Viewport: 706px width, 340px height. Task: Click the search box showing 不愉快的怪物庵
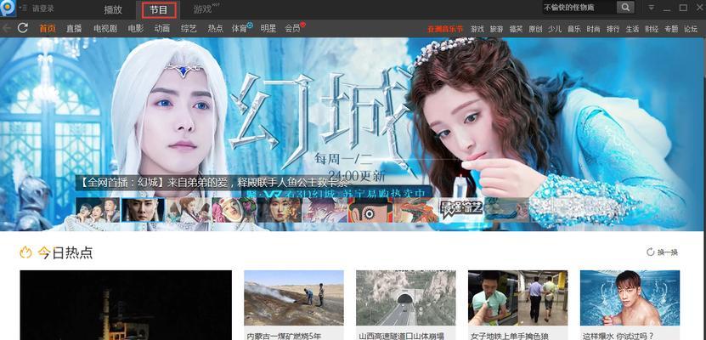579,8
